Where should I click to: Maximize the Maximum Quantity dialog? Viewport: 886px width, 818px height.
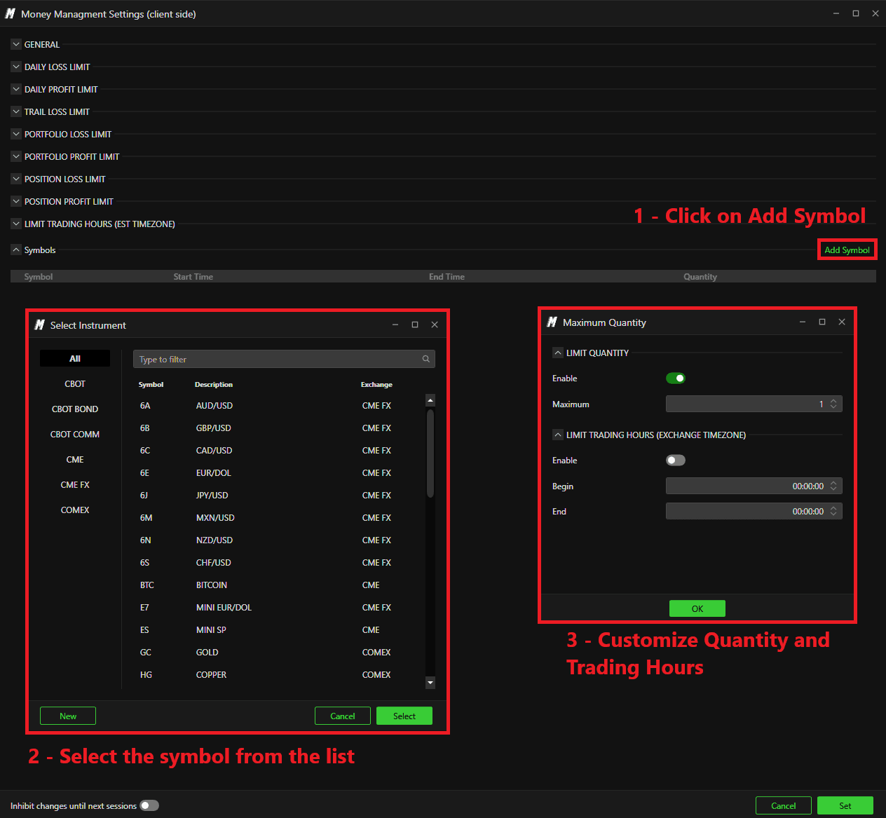pos(822,322)
